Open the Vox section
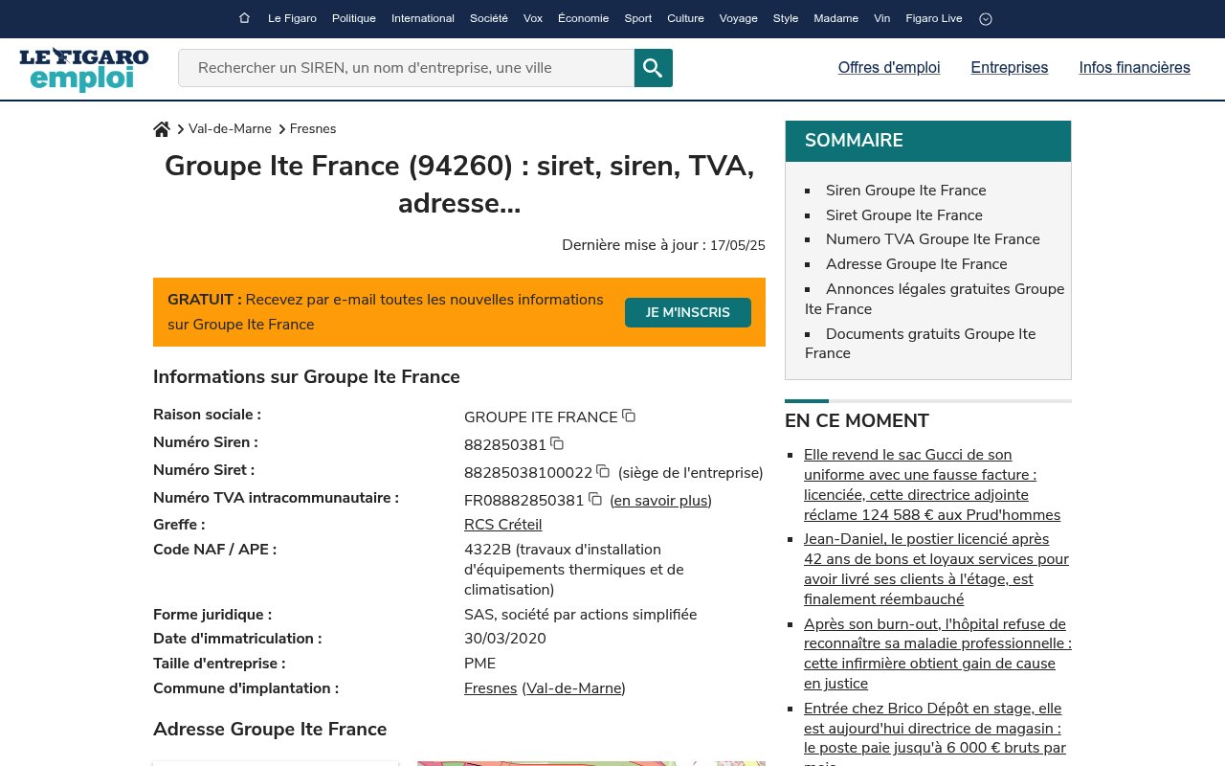The height and width of the screenshot is (766, 1225). tap(533, 18)
